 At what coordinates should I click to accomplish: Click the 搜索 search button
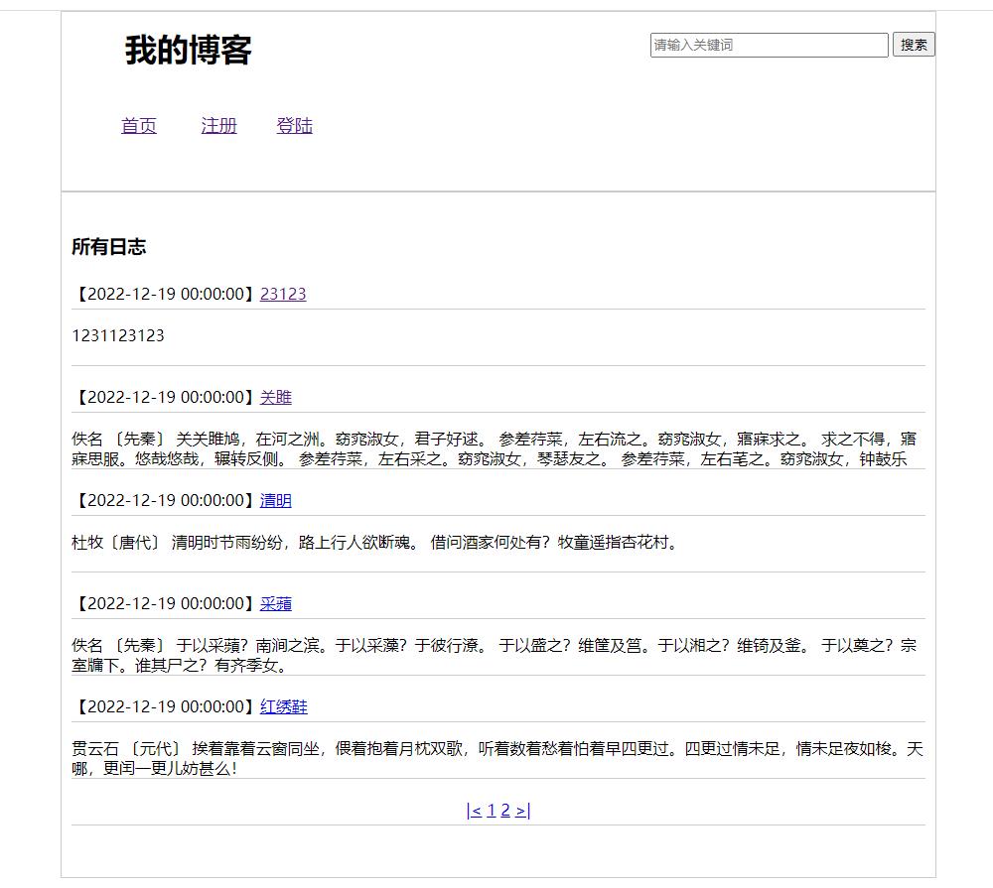[x=914, y=45]
